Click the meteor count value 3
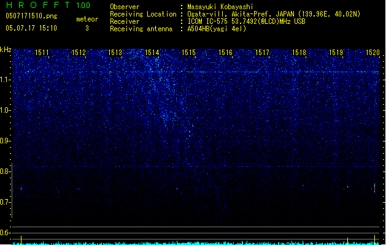Image resolution: width=386 pixels, height=245 pixels. click(87, 28)
